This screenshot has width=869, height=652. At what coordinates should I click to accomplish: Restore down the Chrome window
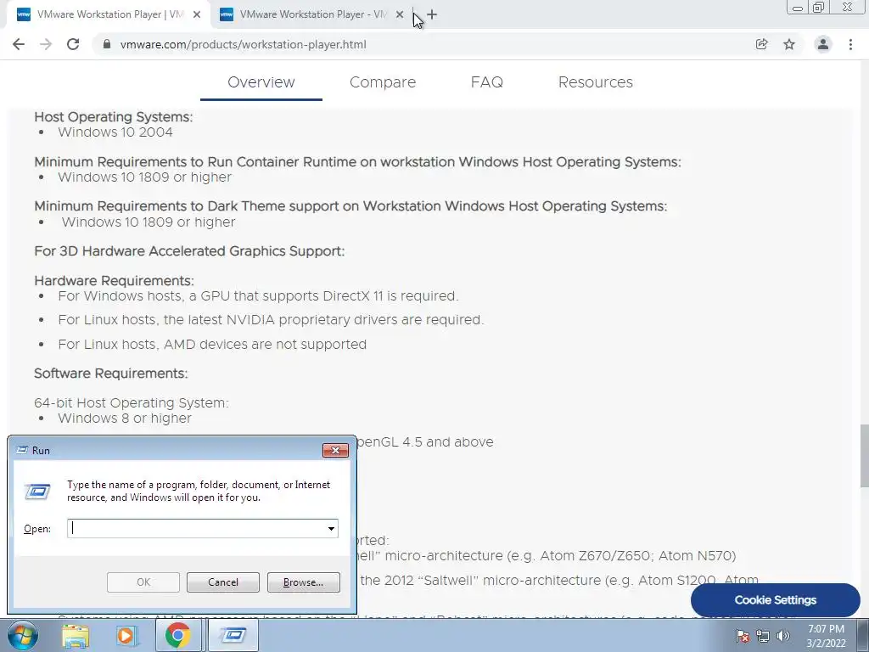point(819,8)
